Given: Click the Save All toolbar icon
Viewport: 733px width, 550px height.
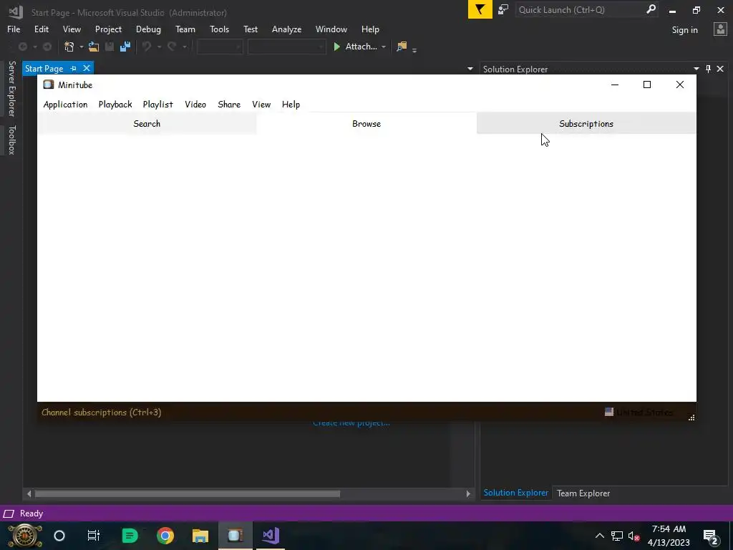Looking at the screenshot, I should tap(125, 47).
